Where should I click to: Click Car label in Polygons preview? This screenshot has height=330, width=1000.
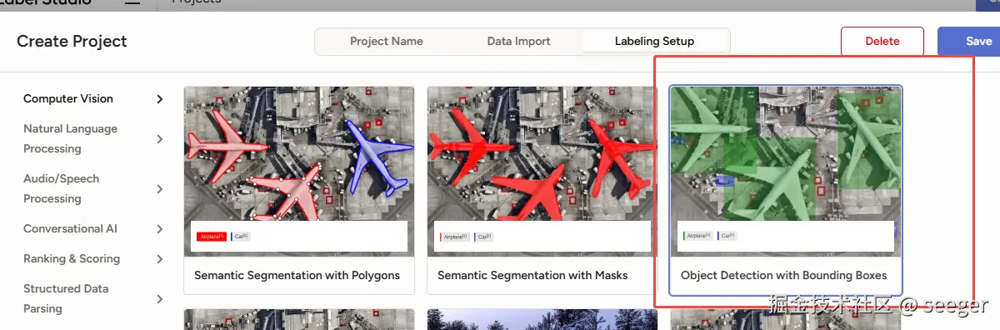coord(240,237)
